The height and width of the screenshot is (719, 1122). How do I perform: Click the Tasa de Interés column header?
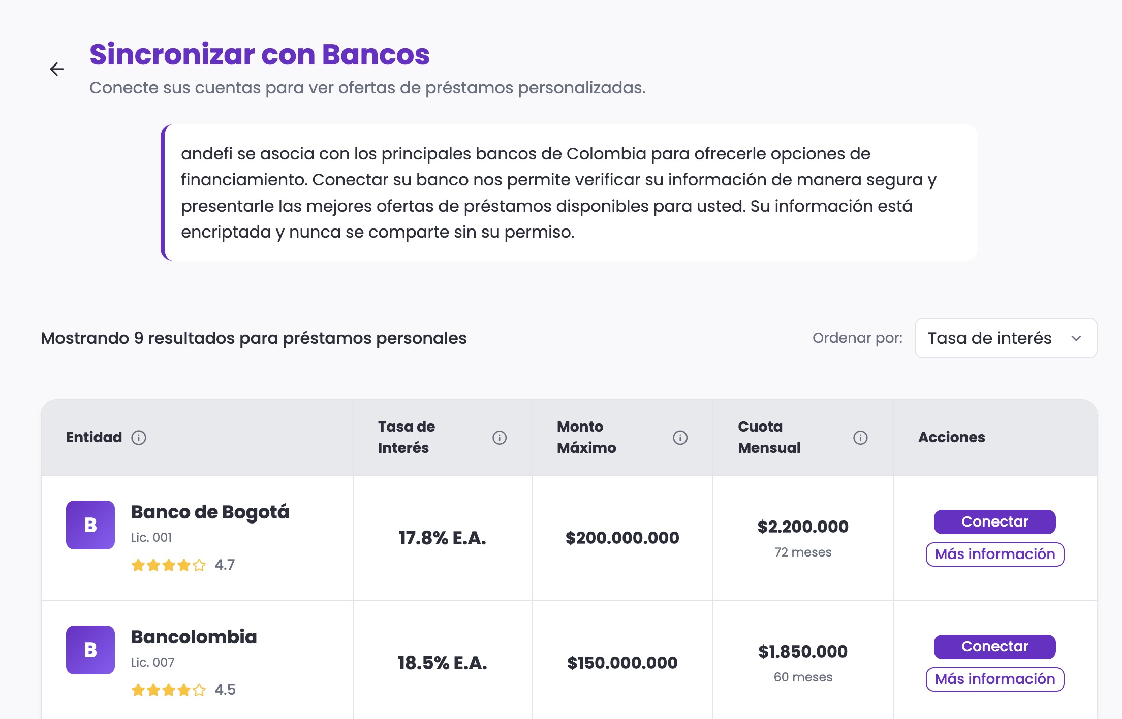pyautogui.click(x=406, y=437)
